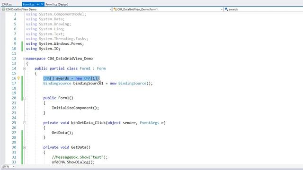Screen dimensions: 303x170
Task: Click 'bindingSource1' on line 17
Action: pyautogui.click(x=89, y=83)
